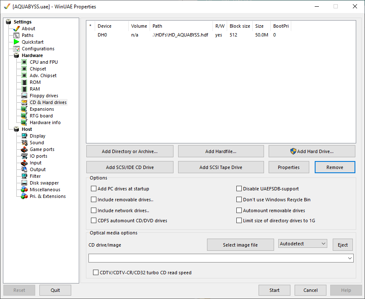Click the Output icon in the tree

click(24, 169)
